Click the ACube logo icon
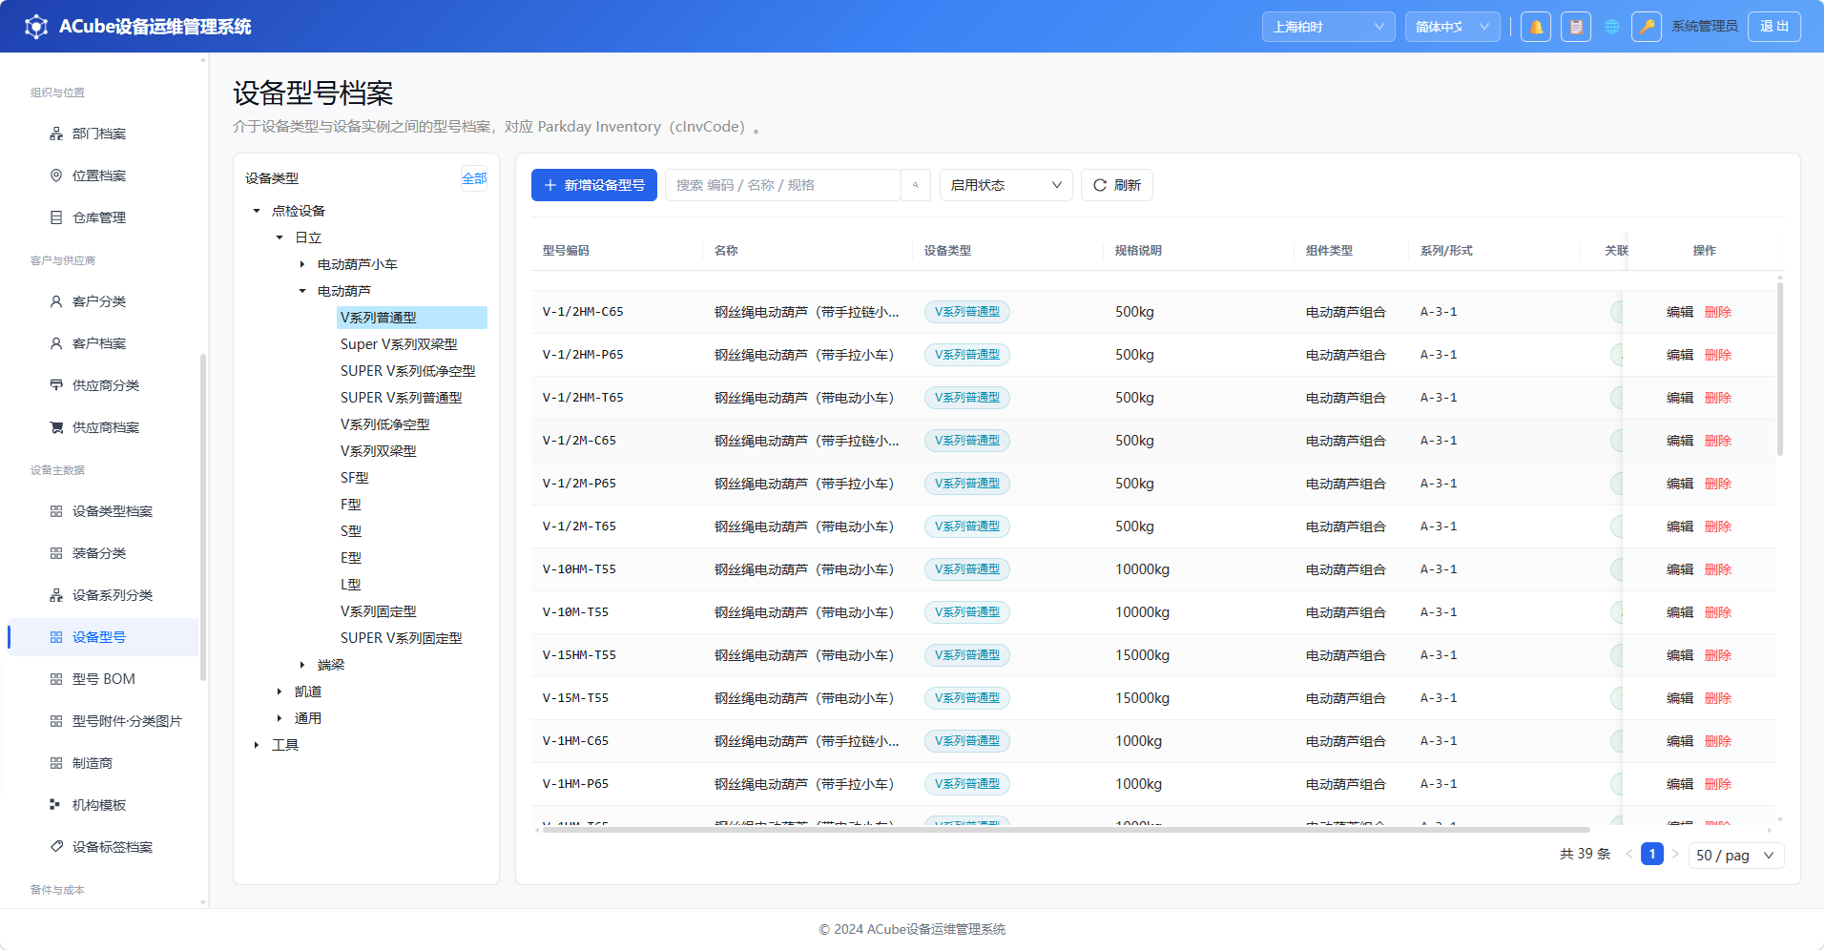 click(36, 27)
